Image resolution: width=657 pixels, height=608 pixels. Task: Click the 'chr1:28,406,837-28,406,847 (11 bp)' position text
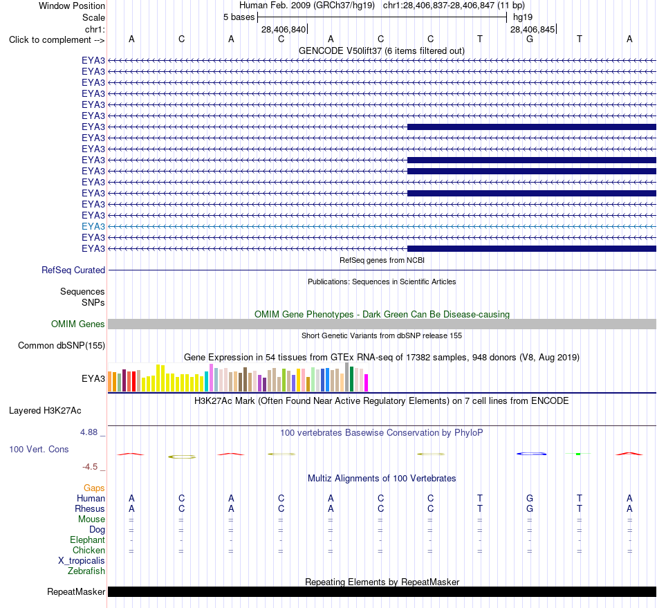coord(454,6)
